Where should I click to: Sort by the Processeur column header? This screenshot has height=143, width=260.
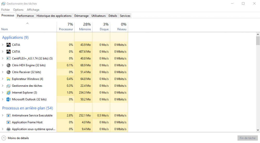(x=66, y=29)
